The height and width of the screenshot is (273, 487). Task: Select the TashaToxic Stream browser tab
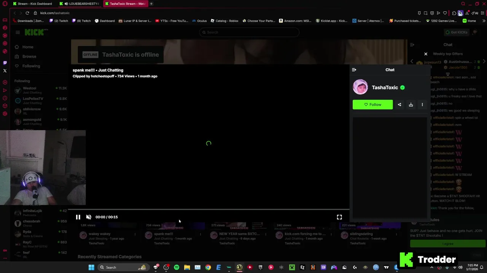pos(126,4)
